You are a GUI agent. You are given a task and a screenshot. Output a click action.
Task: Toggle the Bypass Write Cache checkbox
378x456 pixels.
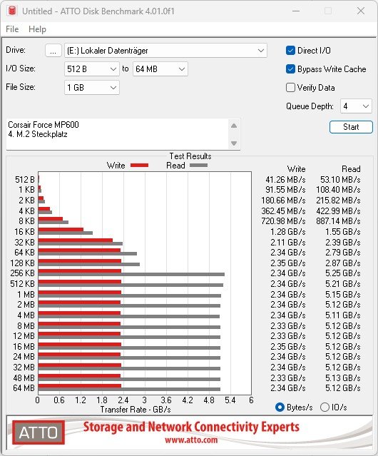pos(290,69)
